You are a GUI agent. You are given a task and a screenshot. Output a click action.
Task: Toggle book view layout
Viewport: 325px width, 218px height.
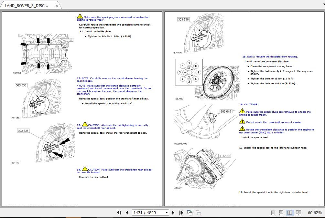pyautogui.click(x=298, y=213)
